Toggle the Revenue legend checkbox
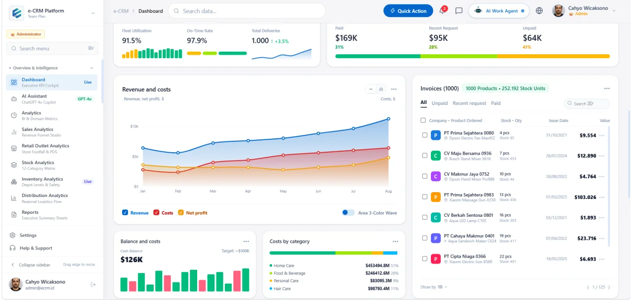The width and height of the screenshot is (631, 300). point(125,213)
